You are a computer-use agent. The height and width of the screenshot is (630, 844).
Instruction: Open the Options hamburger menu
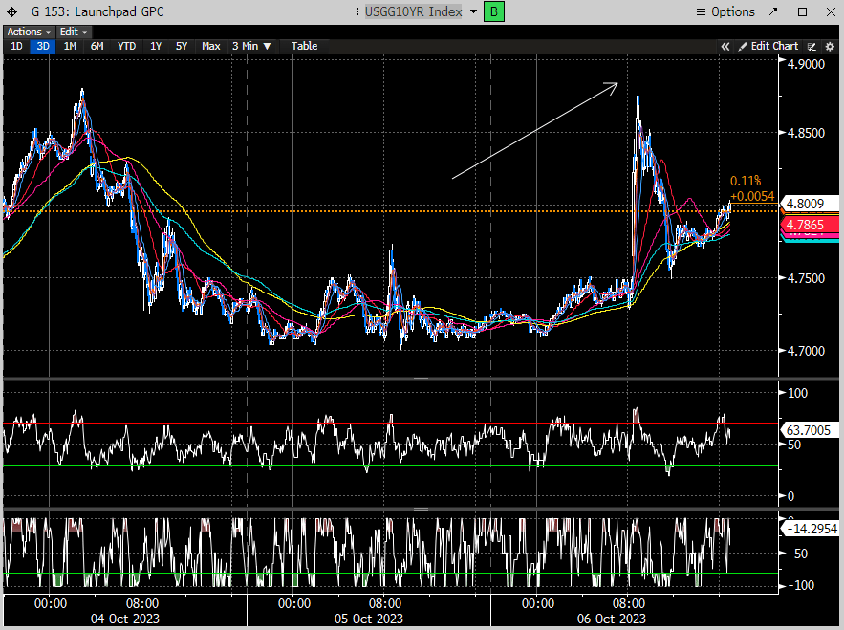pos(701,12)
